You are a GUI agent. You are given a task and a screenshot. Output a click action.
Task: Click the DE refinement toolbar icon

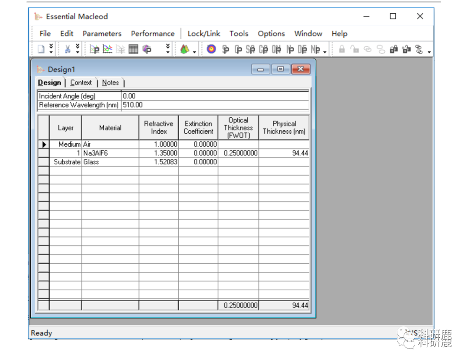coord(302,49)
